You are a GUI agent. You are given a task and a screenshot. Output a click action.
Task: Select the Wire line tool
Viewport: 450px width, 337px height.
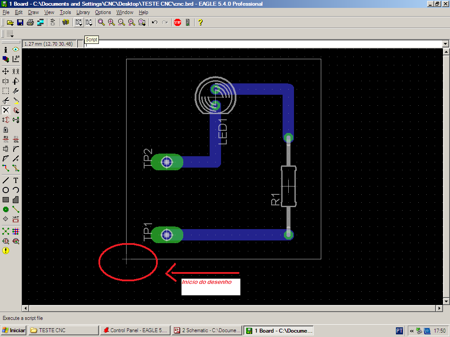pos(5,180)
